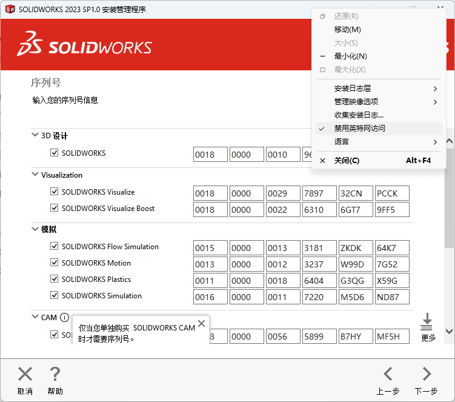
Task: Toggle the SOLIDWORKS Plastics checkbox
Action: click(x=55, y=279)
